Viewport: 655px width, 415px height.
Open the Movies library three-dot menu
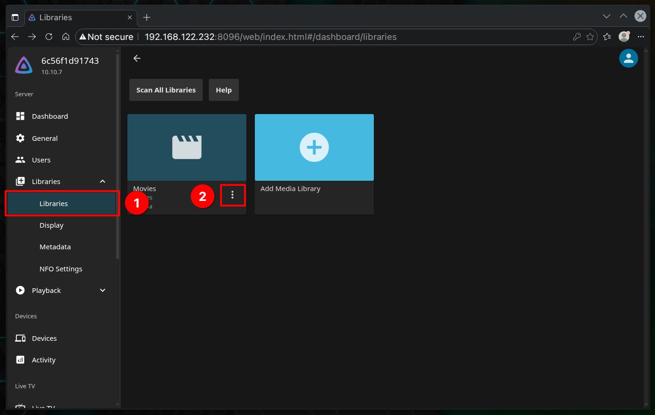232,195
